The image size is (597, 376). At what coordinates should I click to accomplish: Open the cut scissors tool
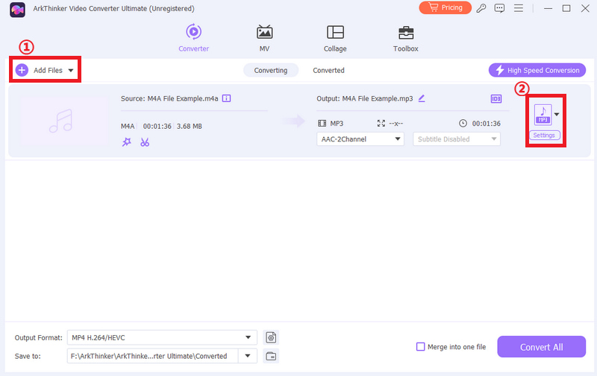(145, 142)
